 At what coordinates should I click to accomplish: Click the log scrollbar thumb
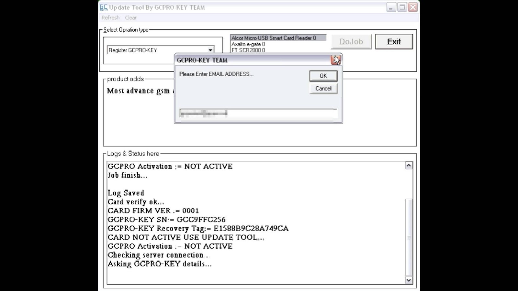[x=409, y=237]
